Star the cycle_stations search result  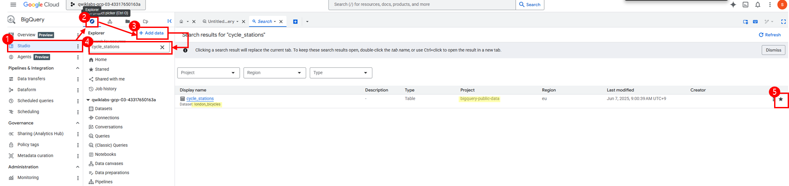click(x=781, y=99)
